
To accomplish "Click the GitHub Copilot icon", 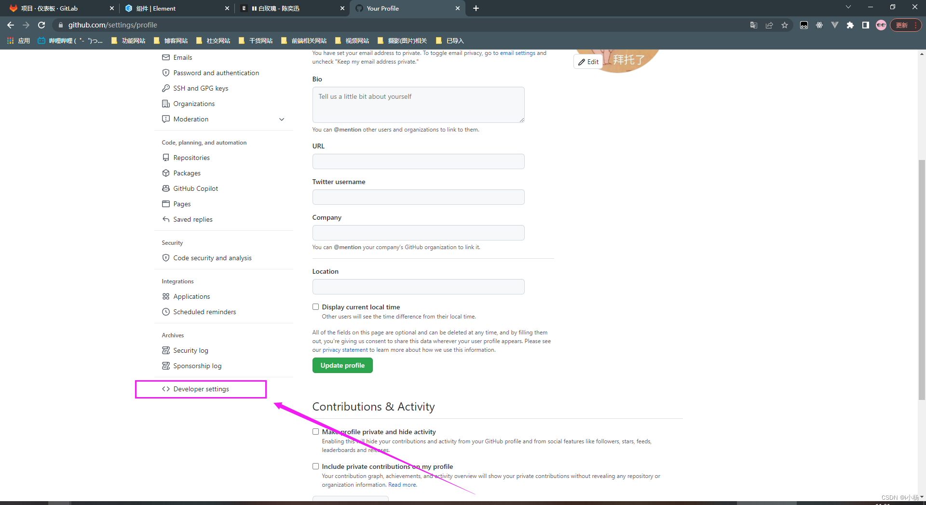I will (166, 188).
